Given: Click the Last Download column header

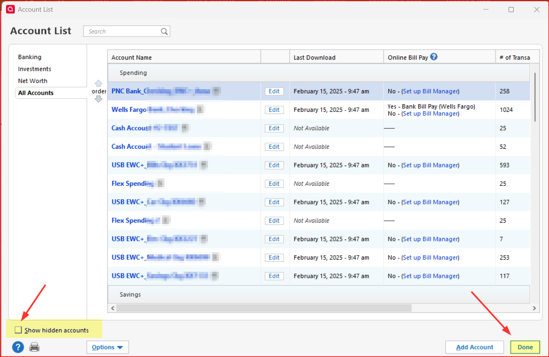Looking at the screenshot, I should pyautogui.click(x=336, y=57).
